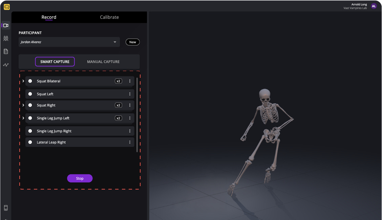The width and height of the screenshot is (382, 220).
Task: Open options menu for Lateral Leap Right
Action: 130,142
